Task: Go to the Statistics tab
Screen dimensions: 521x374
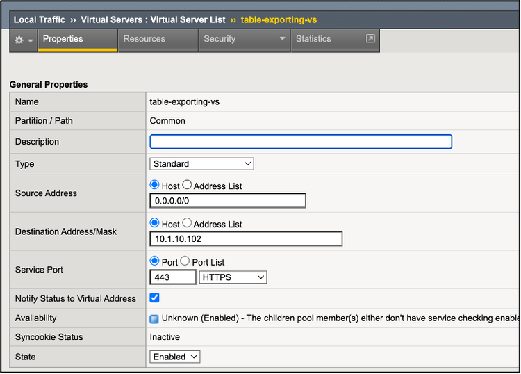Action: pyautogui.click(x=313, y=39)
